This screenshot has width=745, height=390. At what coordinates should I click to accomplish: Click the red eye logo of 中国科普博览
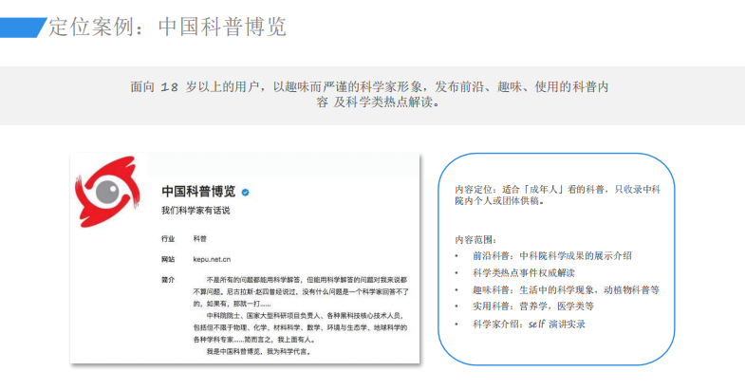coord(108,192)
